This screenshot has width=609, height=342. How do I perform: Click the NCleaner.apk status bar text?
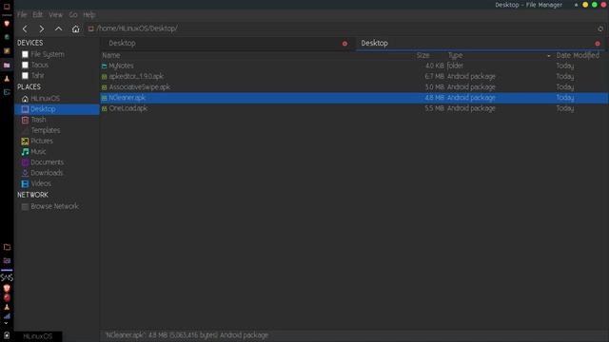click(x=187, y=335)
